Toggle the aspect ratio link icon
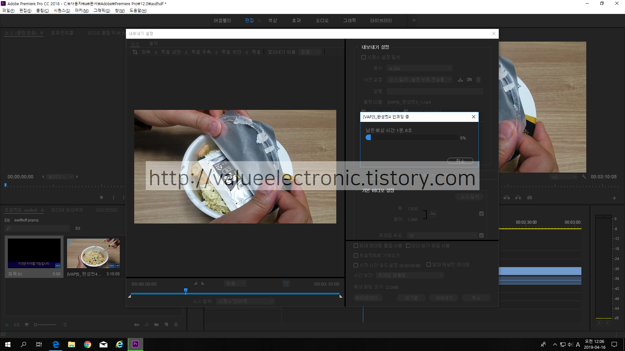Screen dimensions: 625x351 click(x=433, y=214)
